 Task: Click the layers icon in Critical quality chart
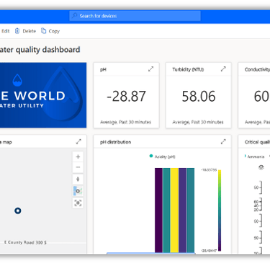click(261, 167)
